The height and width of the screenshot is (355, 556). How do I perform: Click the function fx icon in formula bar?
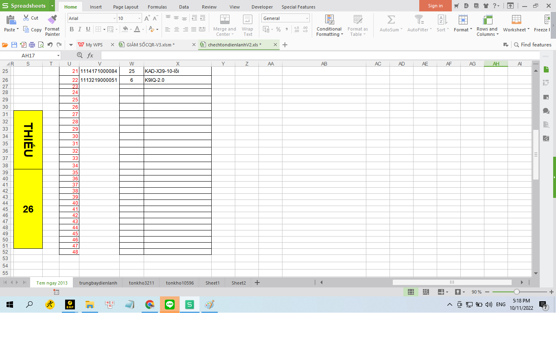90,55
